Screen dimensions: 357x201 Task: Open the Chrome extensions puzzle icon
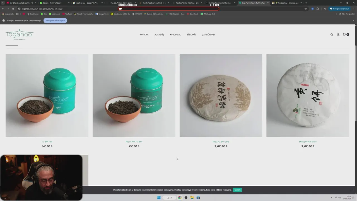(317, 9)
